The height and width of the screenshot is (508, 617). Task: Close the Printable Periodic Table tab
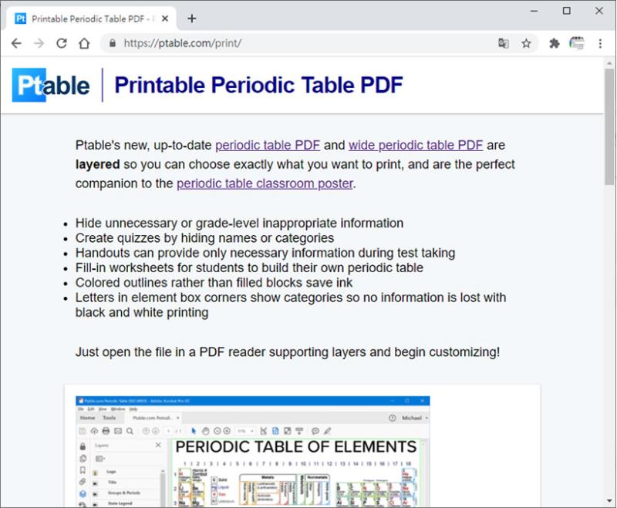coord(165,19)
